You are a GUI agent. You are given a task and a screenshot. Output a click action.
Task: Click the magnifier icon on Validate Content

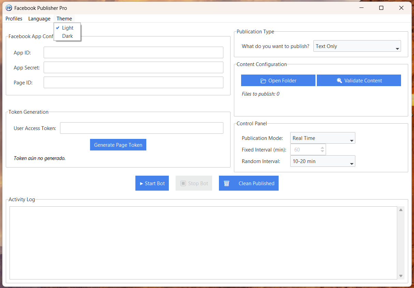339,81
